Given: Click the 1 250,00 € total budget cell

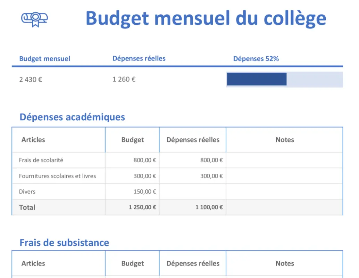Looking at the screenshot, I should [x=132, y=207].
